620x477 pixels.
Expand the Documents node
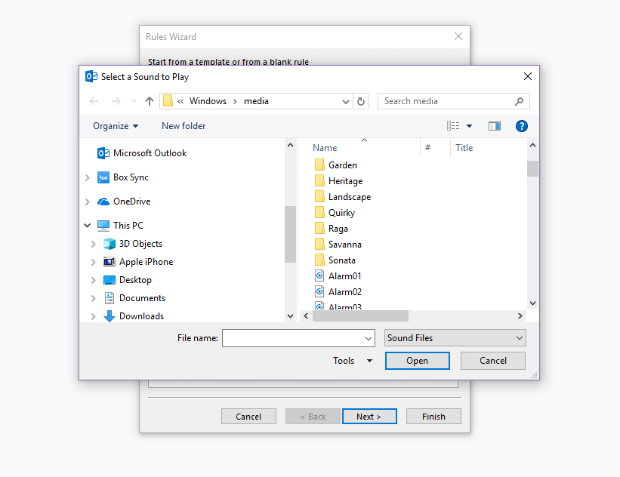coord(94,298)
